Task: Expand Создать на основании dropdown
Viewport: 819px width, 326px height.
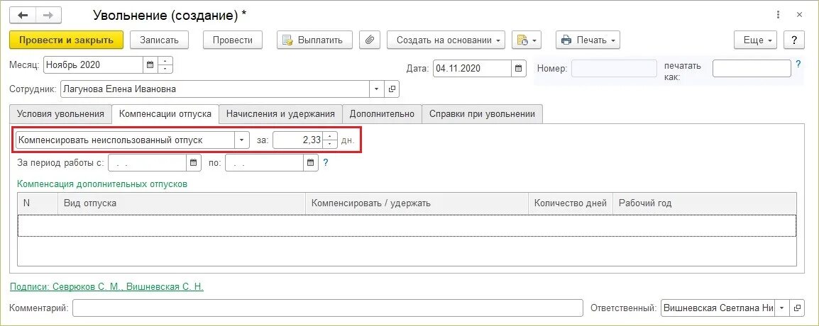Action: point(446,40)
